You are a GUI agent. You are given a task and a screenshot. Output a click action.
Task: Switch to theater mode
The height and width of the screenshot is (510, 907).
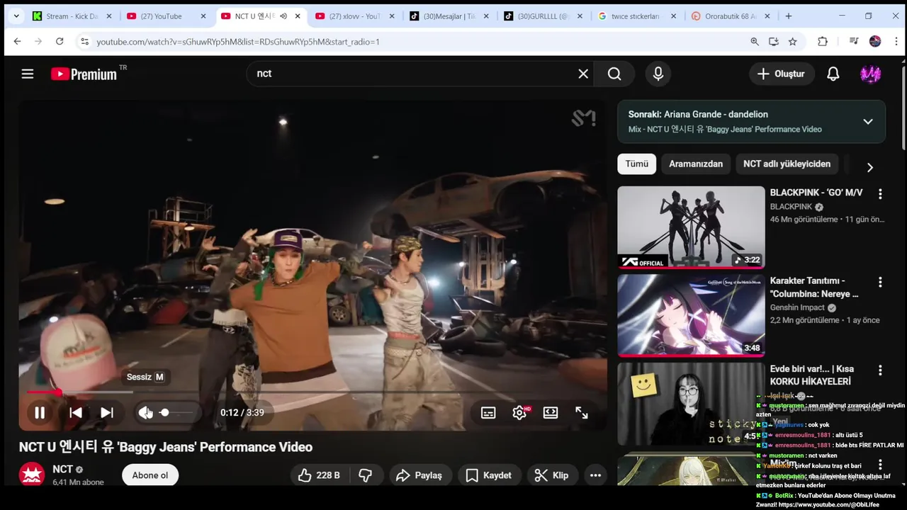tap(551, 412)
